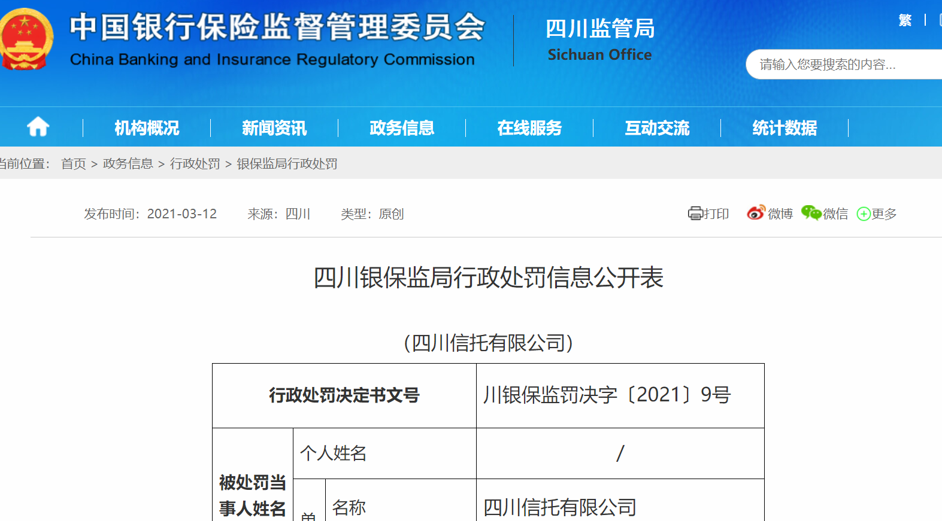Open the 在线服务 menu
The width and height of the screenshot is (942, 521).
click(x=529, y=127)
